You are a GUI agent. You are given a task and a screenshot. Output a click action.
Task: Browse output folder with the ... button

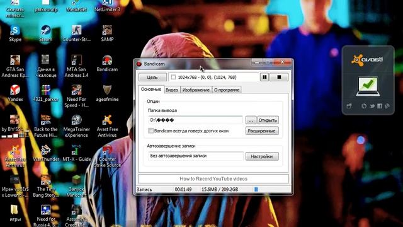[251, 120]
